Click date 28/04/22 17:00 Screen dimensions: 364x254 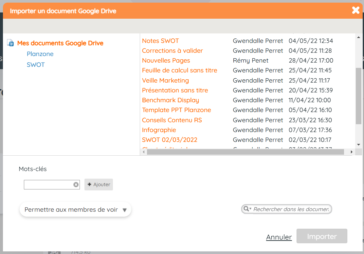311,61
